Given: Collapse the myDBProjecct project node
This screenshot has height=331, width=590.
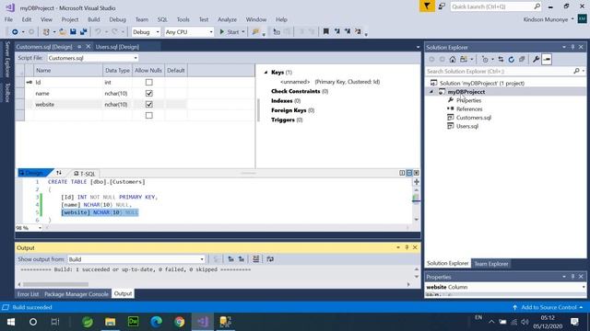Looking at the screenshot, I should pyautogui.click(x=431, y=92).
